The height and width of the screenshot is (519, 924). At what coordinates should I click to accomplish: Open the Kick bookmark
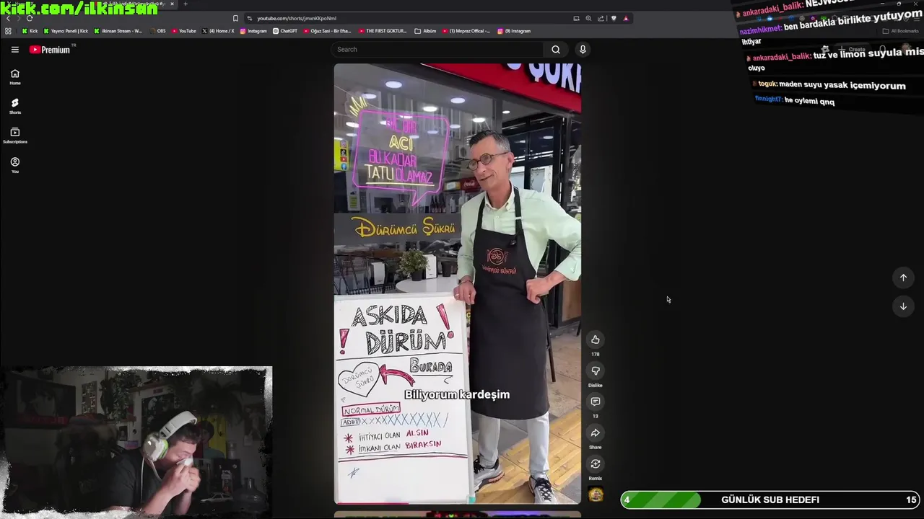[30, 31]
